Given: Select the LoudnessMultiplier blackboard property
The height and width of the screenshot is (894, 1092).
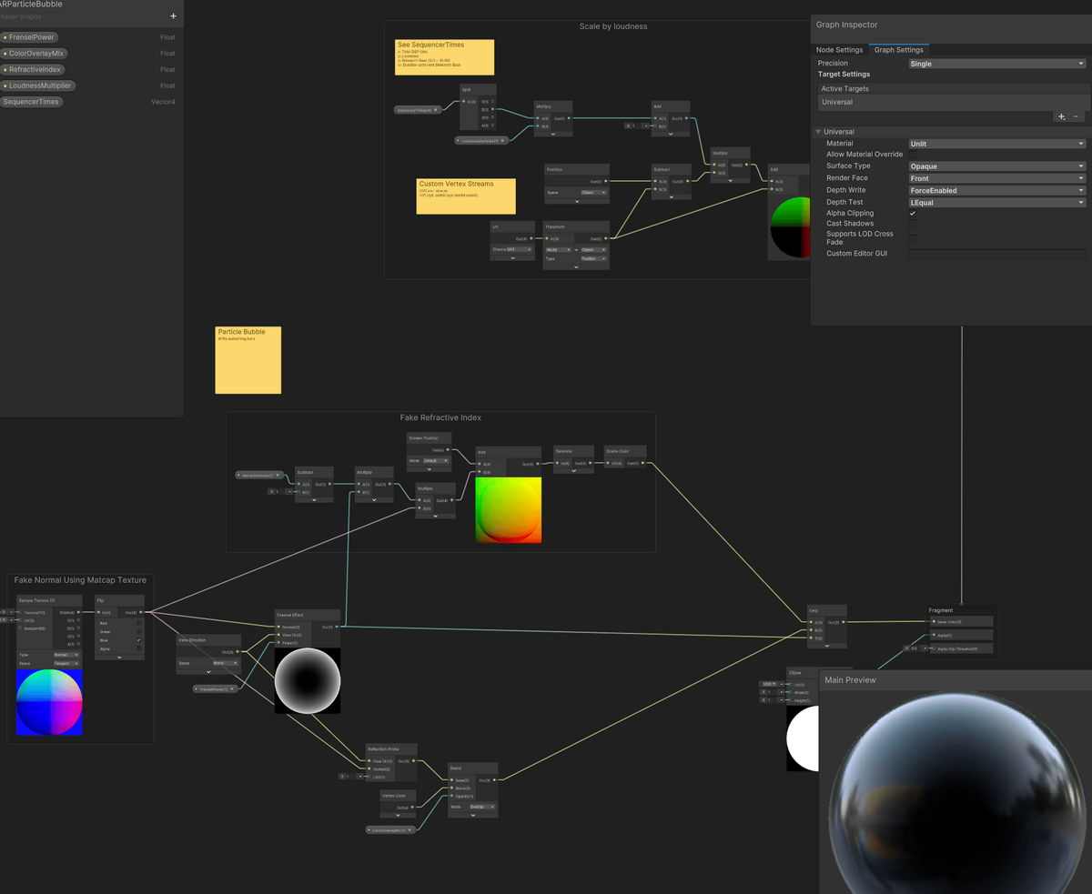Looking at the screenshot, I should (x=37, y=85).
